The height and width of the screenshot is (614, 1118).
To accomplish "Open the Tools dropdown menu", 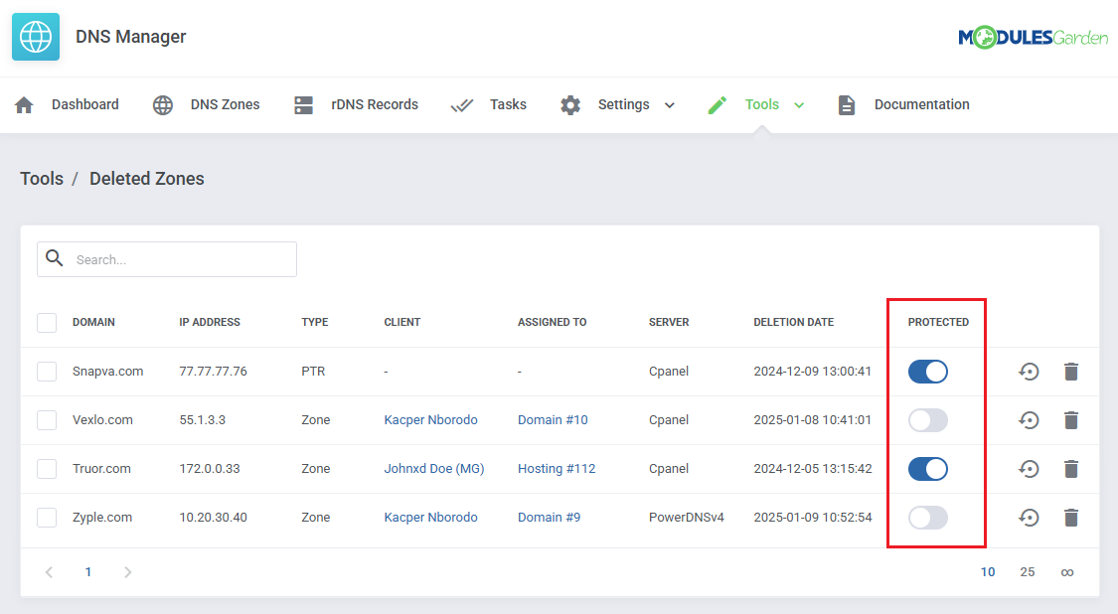I will (x=762, y=105).
